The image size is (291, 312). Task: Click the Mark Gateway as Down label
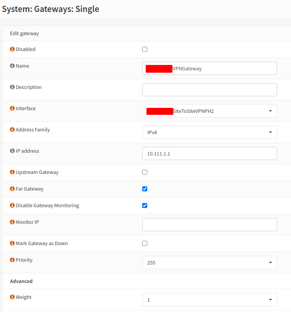point(42,243)
